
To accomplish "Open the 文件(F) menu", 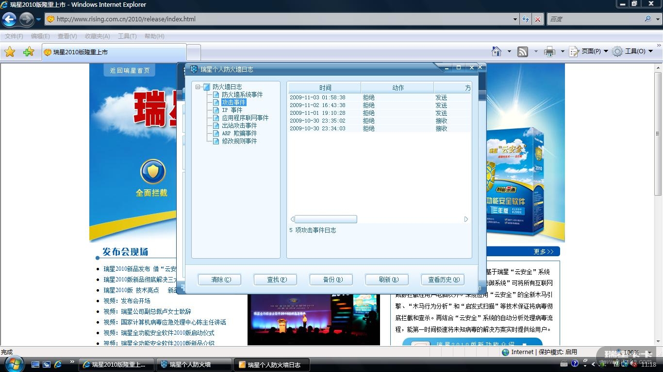I will click(x=14, y=36).
